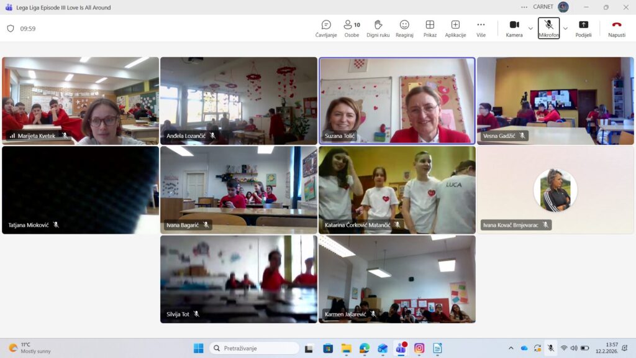Expand the dropdown arrow beside Kamera
The height and width of the screenshot is (358, 636).
530,29
